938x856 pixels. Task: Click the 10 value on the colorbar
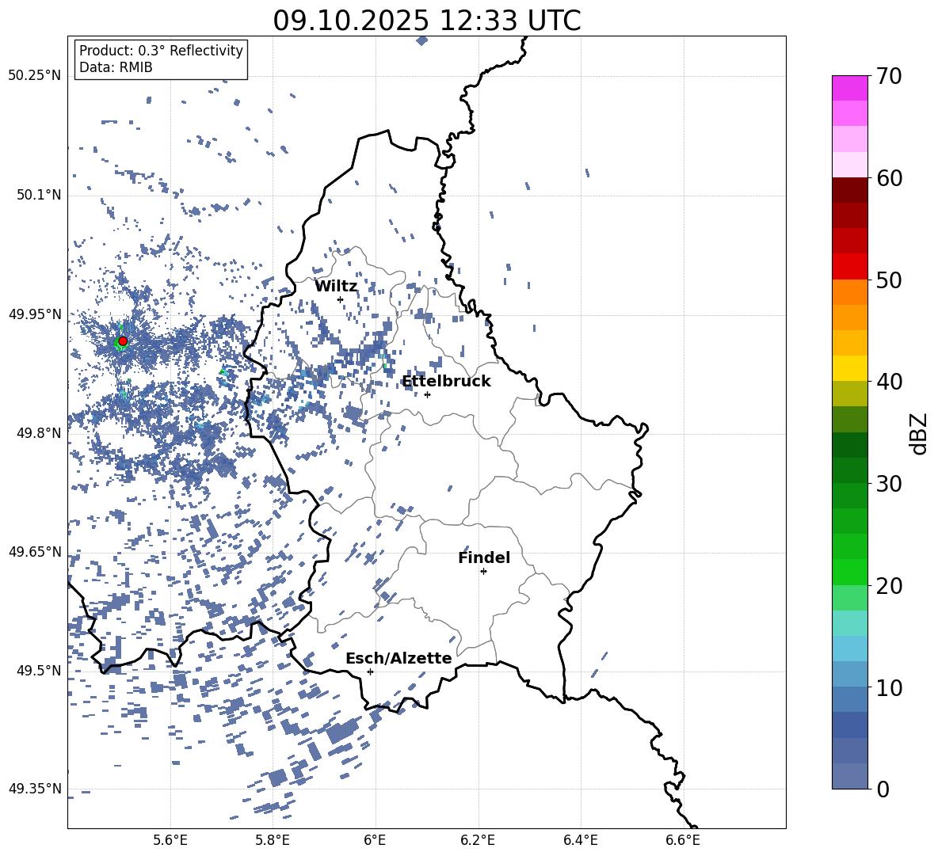[x=889, y=687]
